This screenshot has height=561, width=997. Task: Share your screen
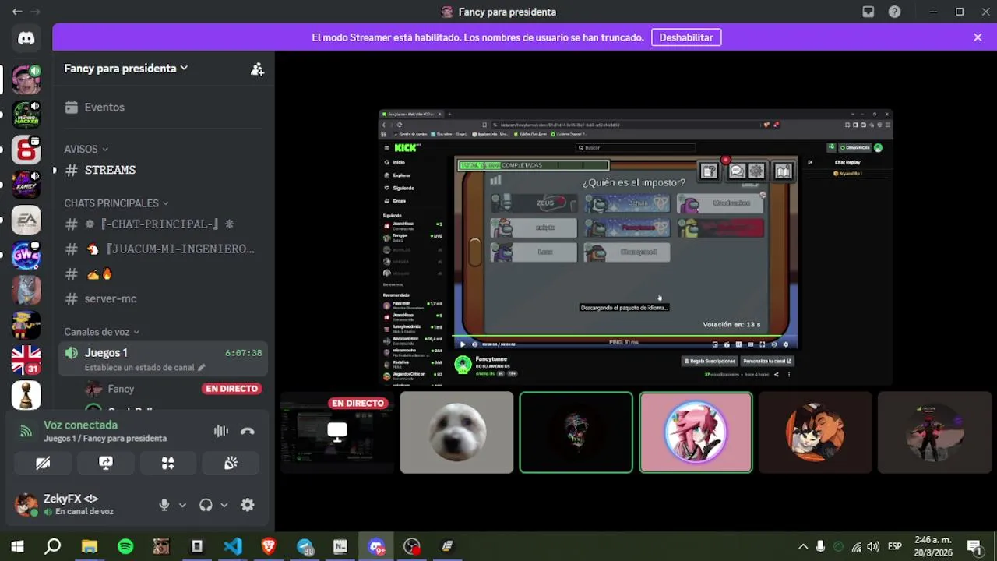pyautogui.click(x=106, y=463)
